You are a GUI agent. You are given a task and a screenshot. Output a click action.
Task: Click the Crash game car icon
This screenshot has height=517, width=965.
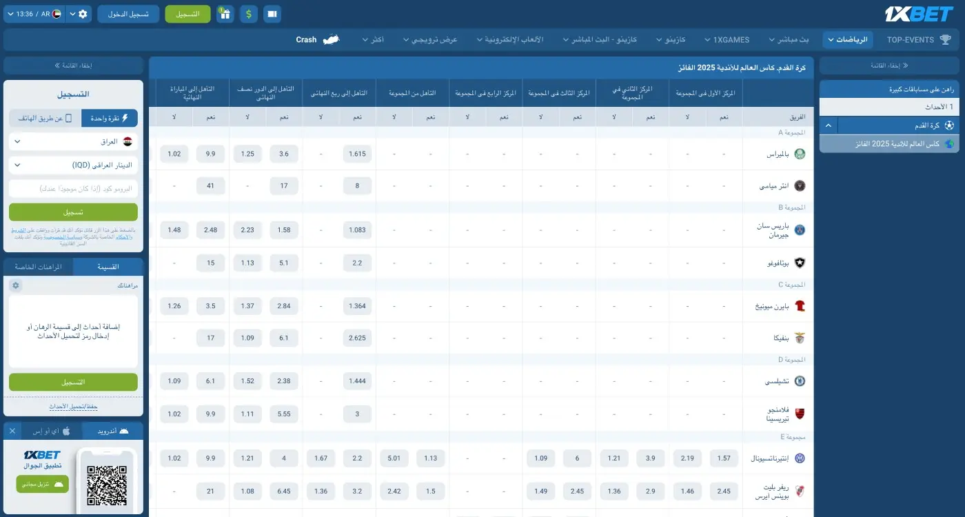coord(332,40)
